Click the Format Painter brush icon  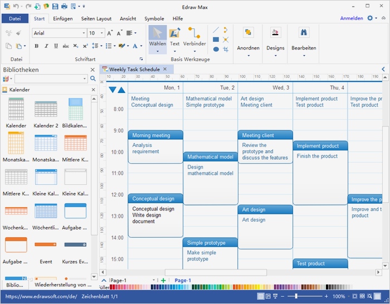18,33
